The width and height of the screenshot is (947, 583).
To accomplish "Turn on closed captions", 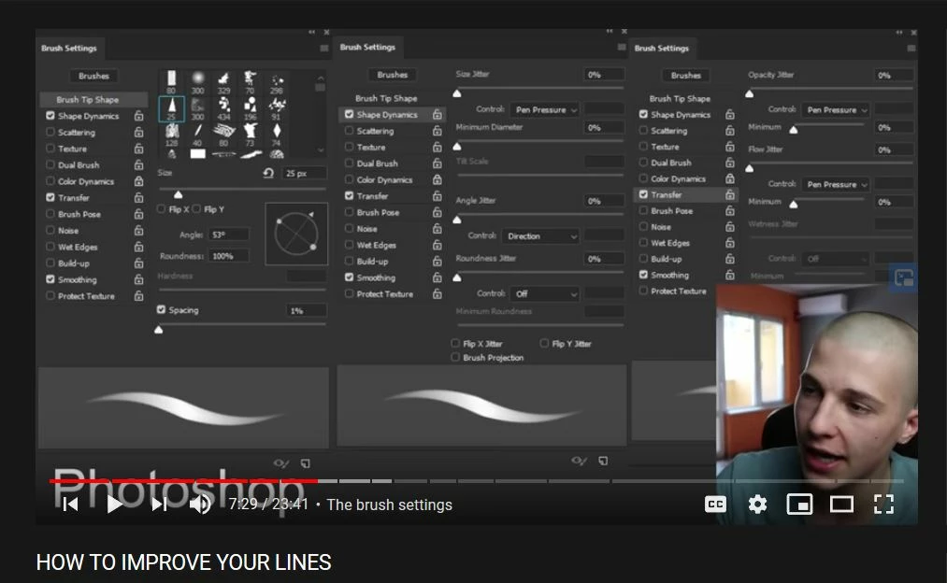I will pos(715,504).
